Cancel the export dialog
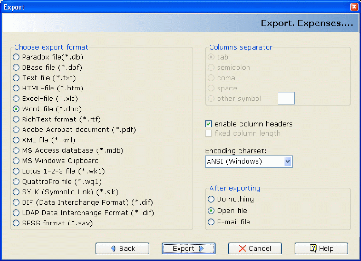The width and height of the screenshot is (361, 261). [255, 249]
